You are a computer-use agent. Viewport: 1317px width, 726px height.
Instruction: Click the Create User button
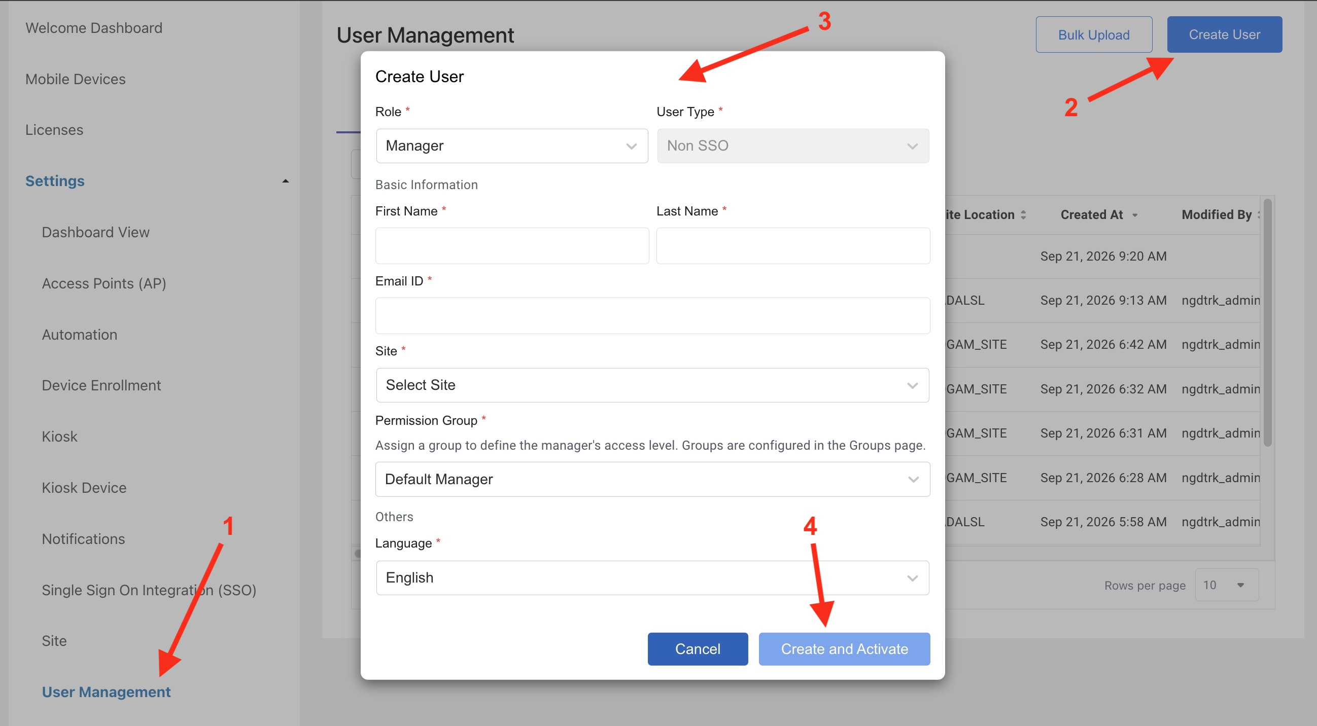click(x=1225, y=35)
